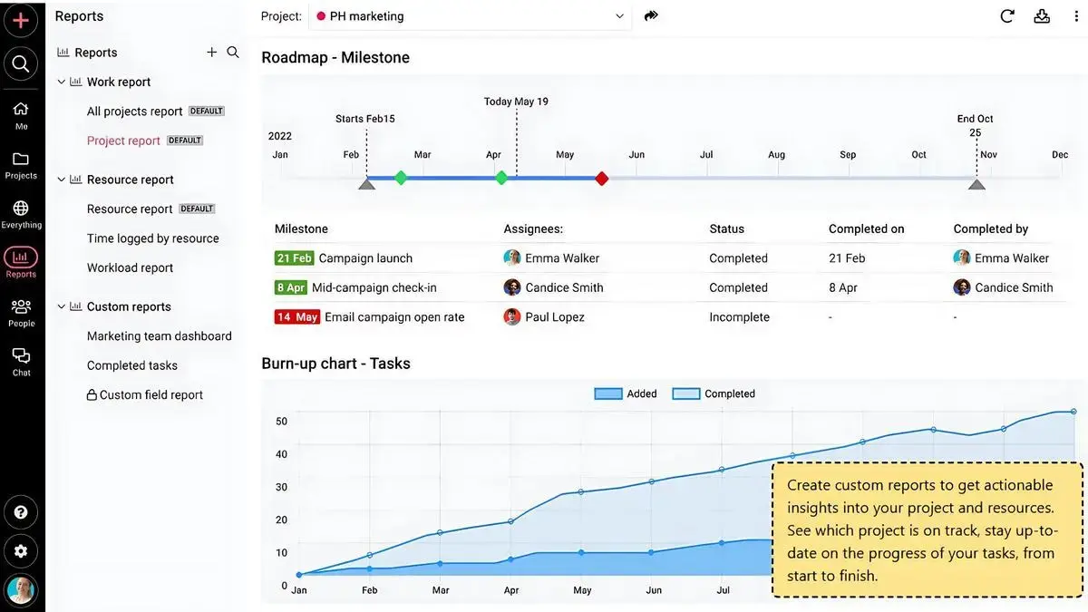Open the help question mark icon
Viewport: 1088px width, 612px height.
[x=21, y=512]
